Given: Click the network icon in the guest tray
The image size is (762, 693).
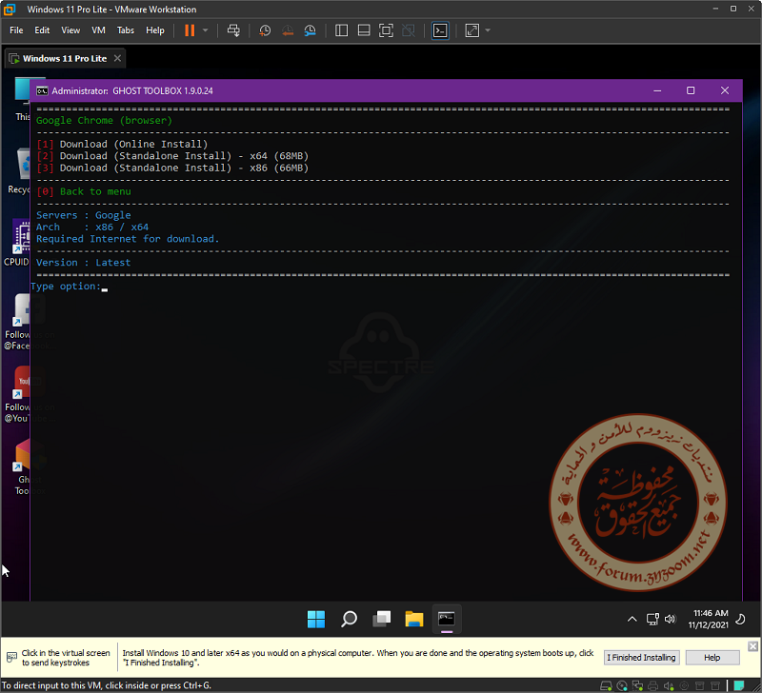Looking at the screenshot, I should pyautogui.click(x=652, y=619).
